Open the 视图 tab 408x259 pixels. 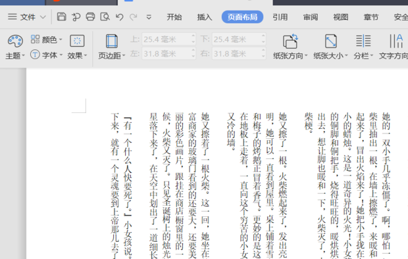(341, 17)
